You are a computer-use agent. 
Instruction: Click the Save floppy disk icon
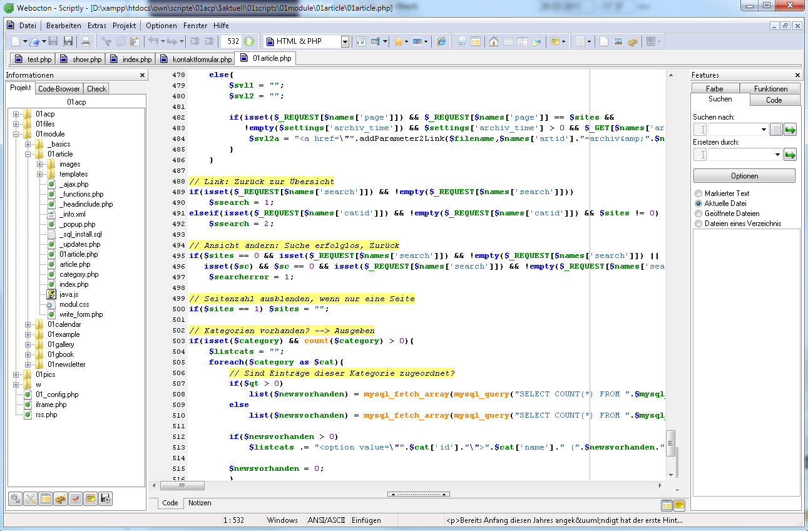[53, 41]
